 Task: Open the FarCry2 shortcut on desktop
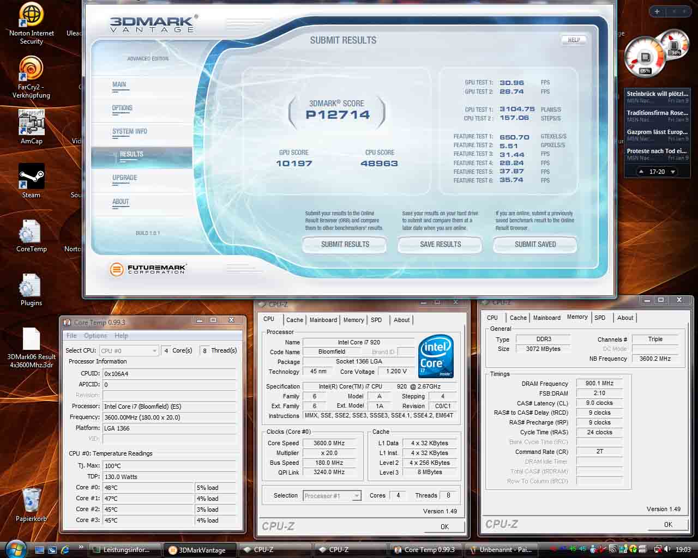pyautogui.click(x=31, y=78)
